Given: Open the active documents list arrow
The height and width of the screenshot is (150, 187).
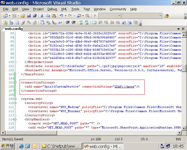Looking at the screenshot, I should pos(179,29).
